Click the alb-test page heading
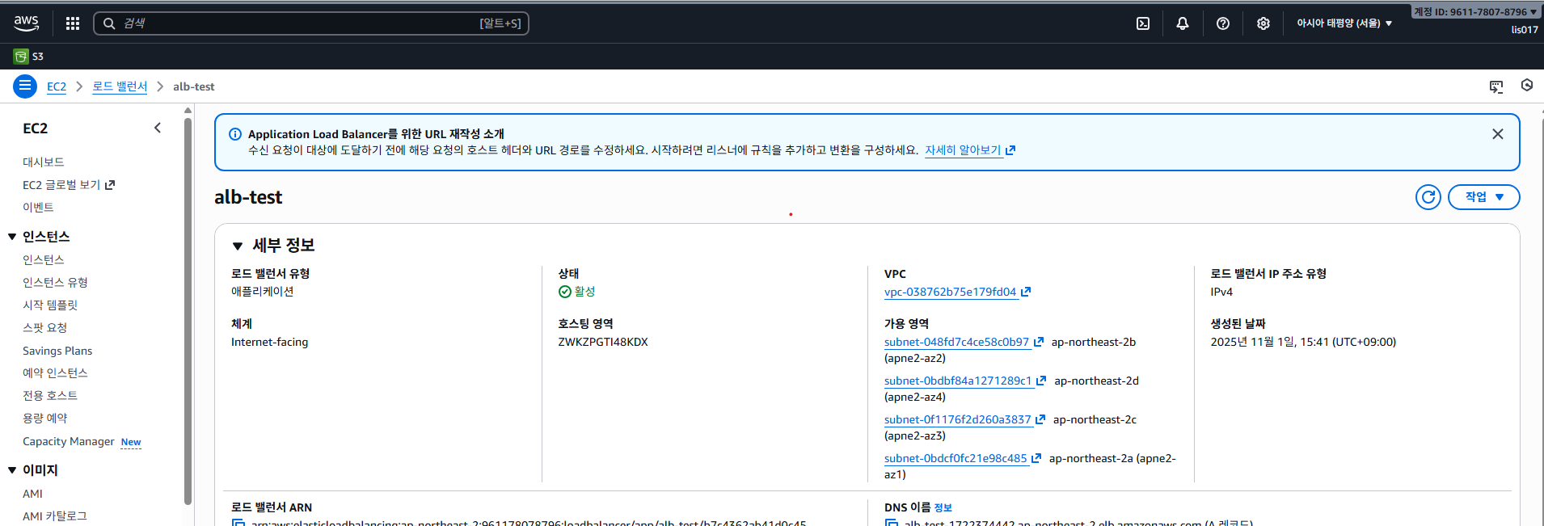 [248, 197]
